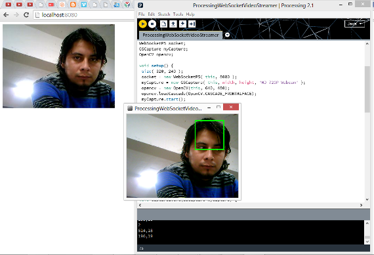Create a new sketch from the toolbar
Screen dimensions: 374x255
pyautogui.click(x=163, y=24)
